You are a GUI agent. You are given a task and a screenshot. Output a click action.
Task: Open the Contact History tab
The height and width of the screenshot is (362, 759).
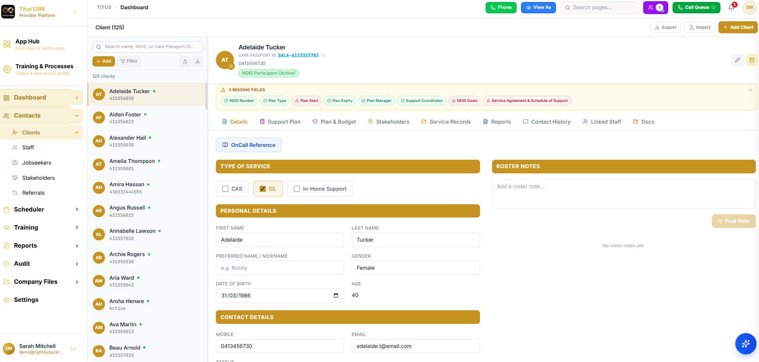coord(546,122)
